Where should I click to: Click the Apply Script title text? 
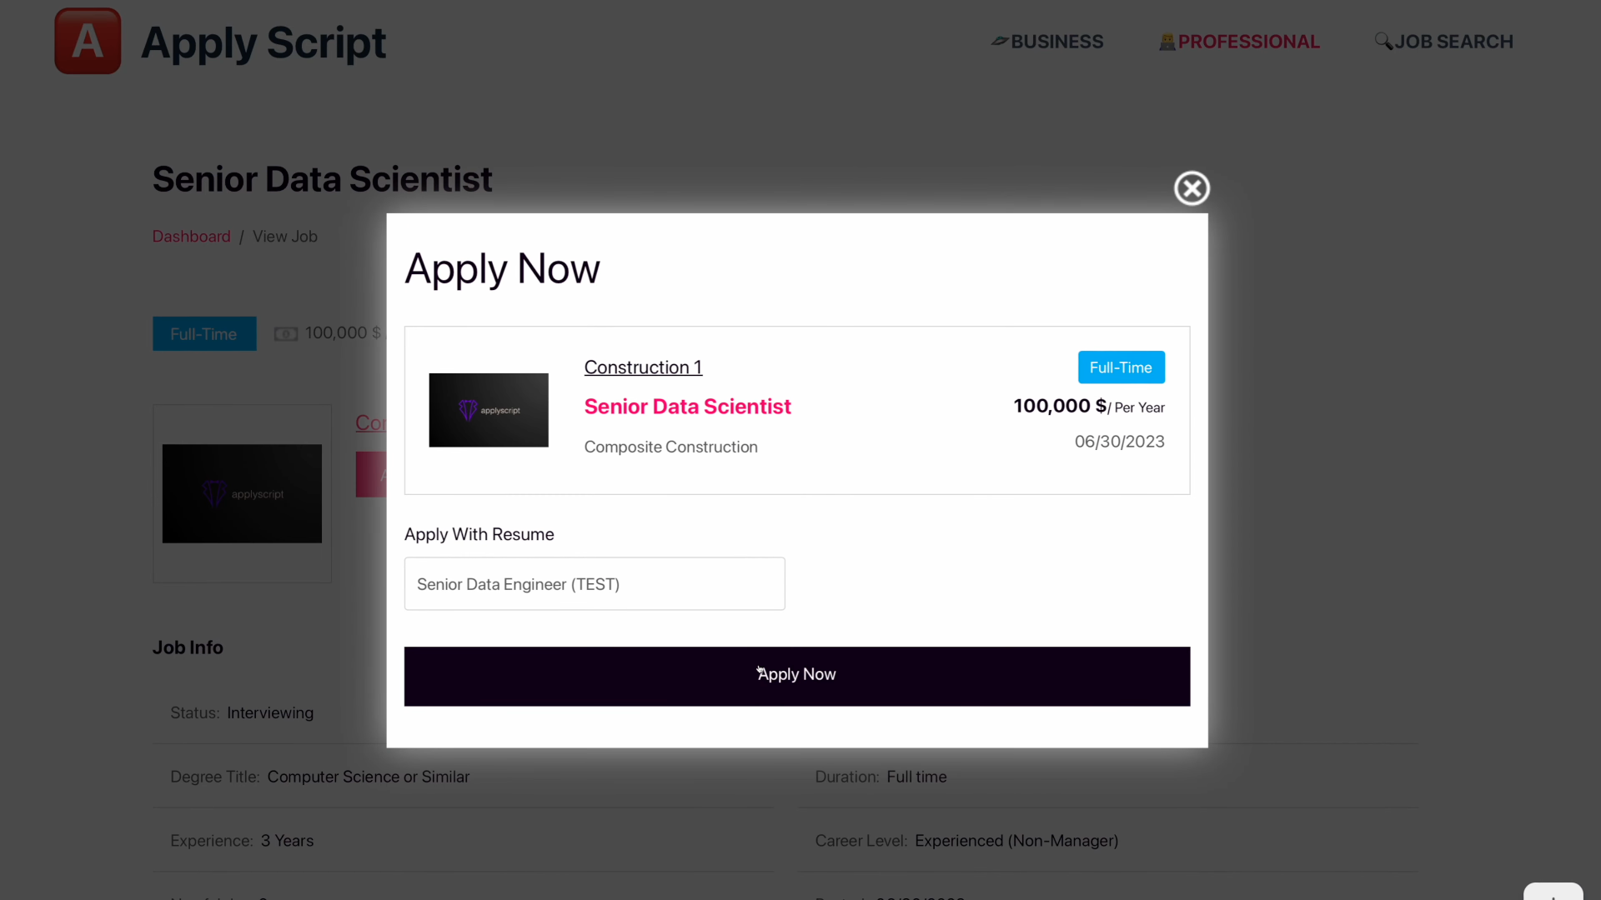pos(263,42)
